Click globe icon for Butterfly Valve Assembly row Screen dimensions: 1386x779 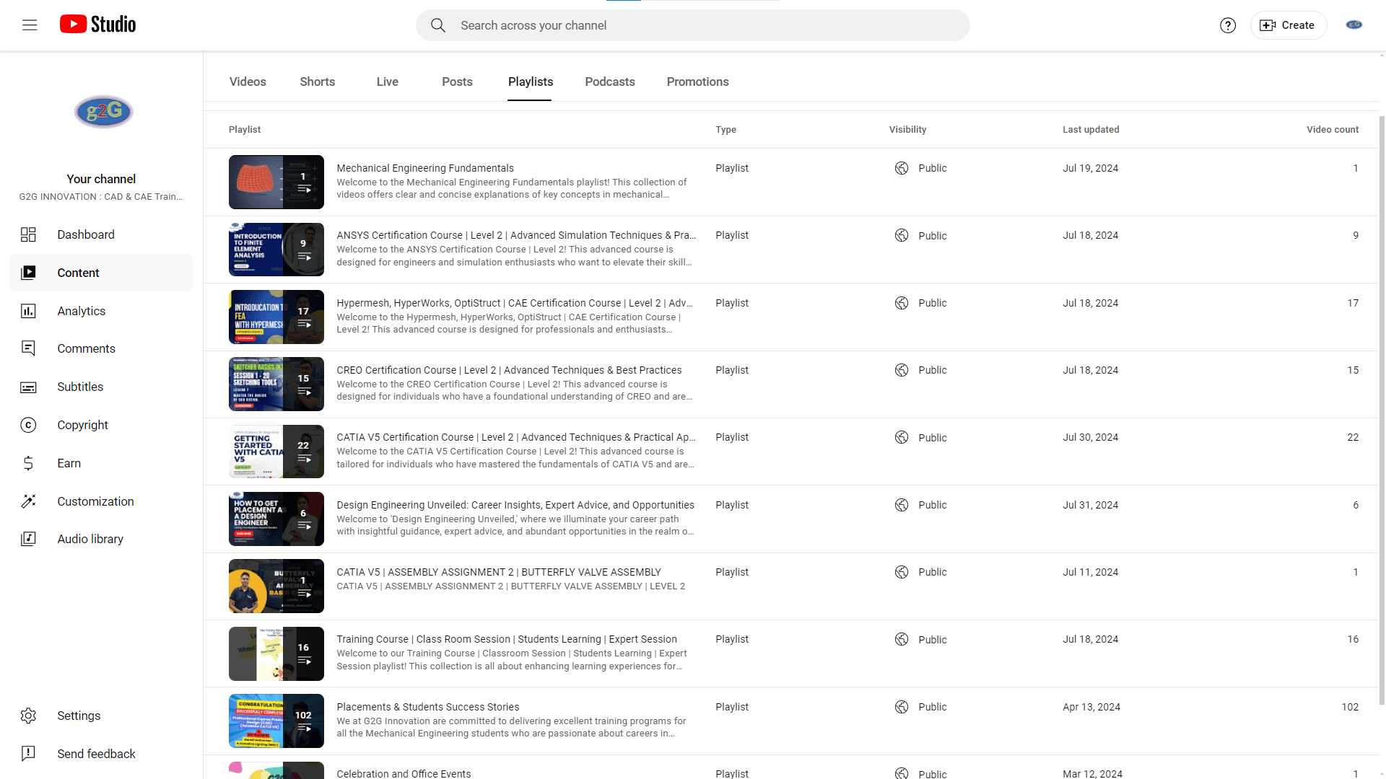[902, 572]
